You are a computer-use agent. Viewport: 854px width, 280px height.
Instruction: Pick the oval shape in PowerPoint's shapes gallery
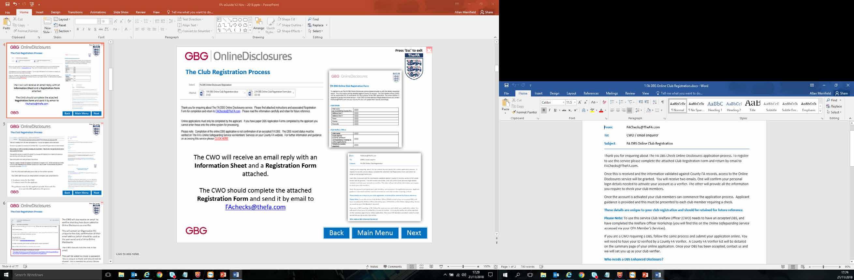coord(240,19)
